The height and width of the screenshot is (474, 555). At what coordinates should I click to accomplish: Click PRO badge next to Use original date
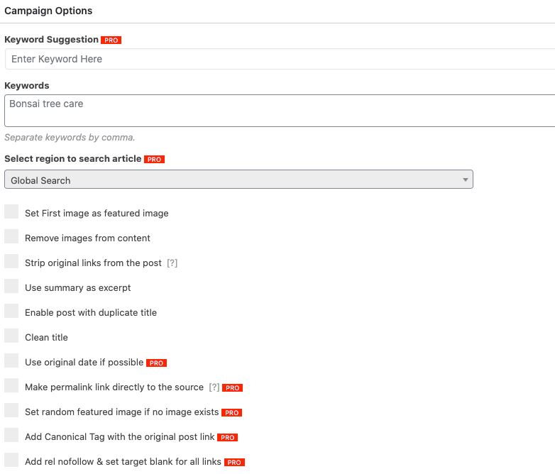tap(156, 363)
